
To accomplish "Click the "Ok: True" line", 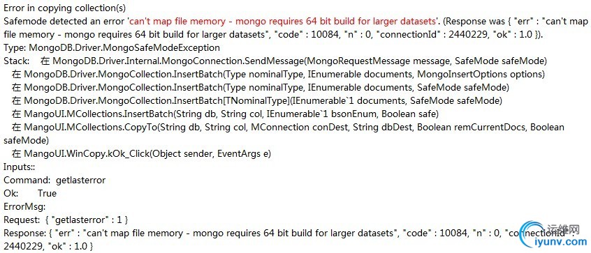I will [30, 193].
